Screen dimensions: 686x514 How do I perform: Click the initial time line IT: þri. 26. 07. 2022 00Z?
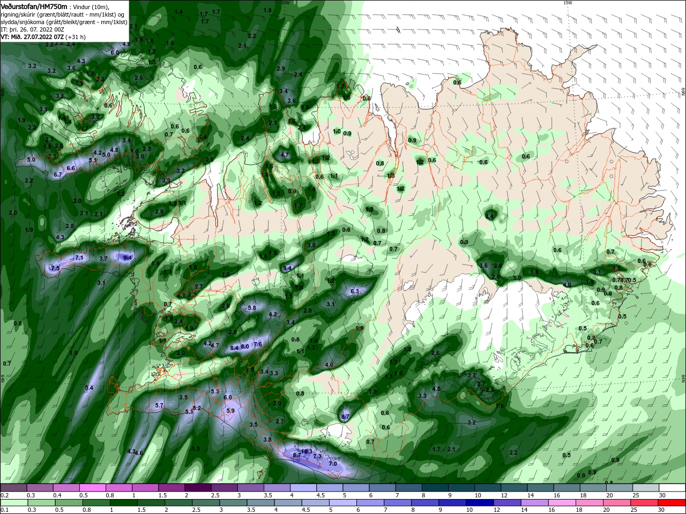tap(32, 29)
